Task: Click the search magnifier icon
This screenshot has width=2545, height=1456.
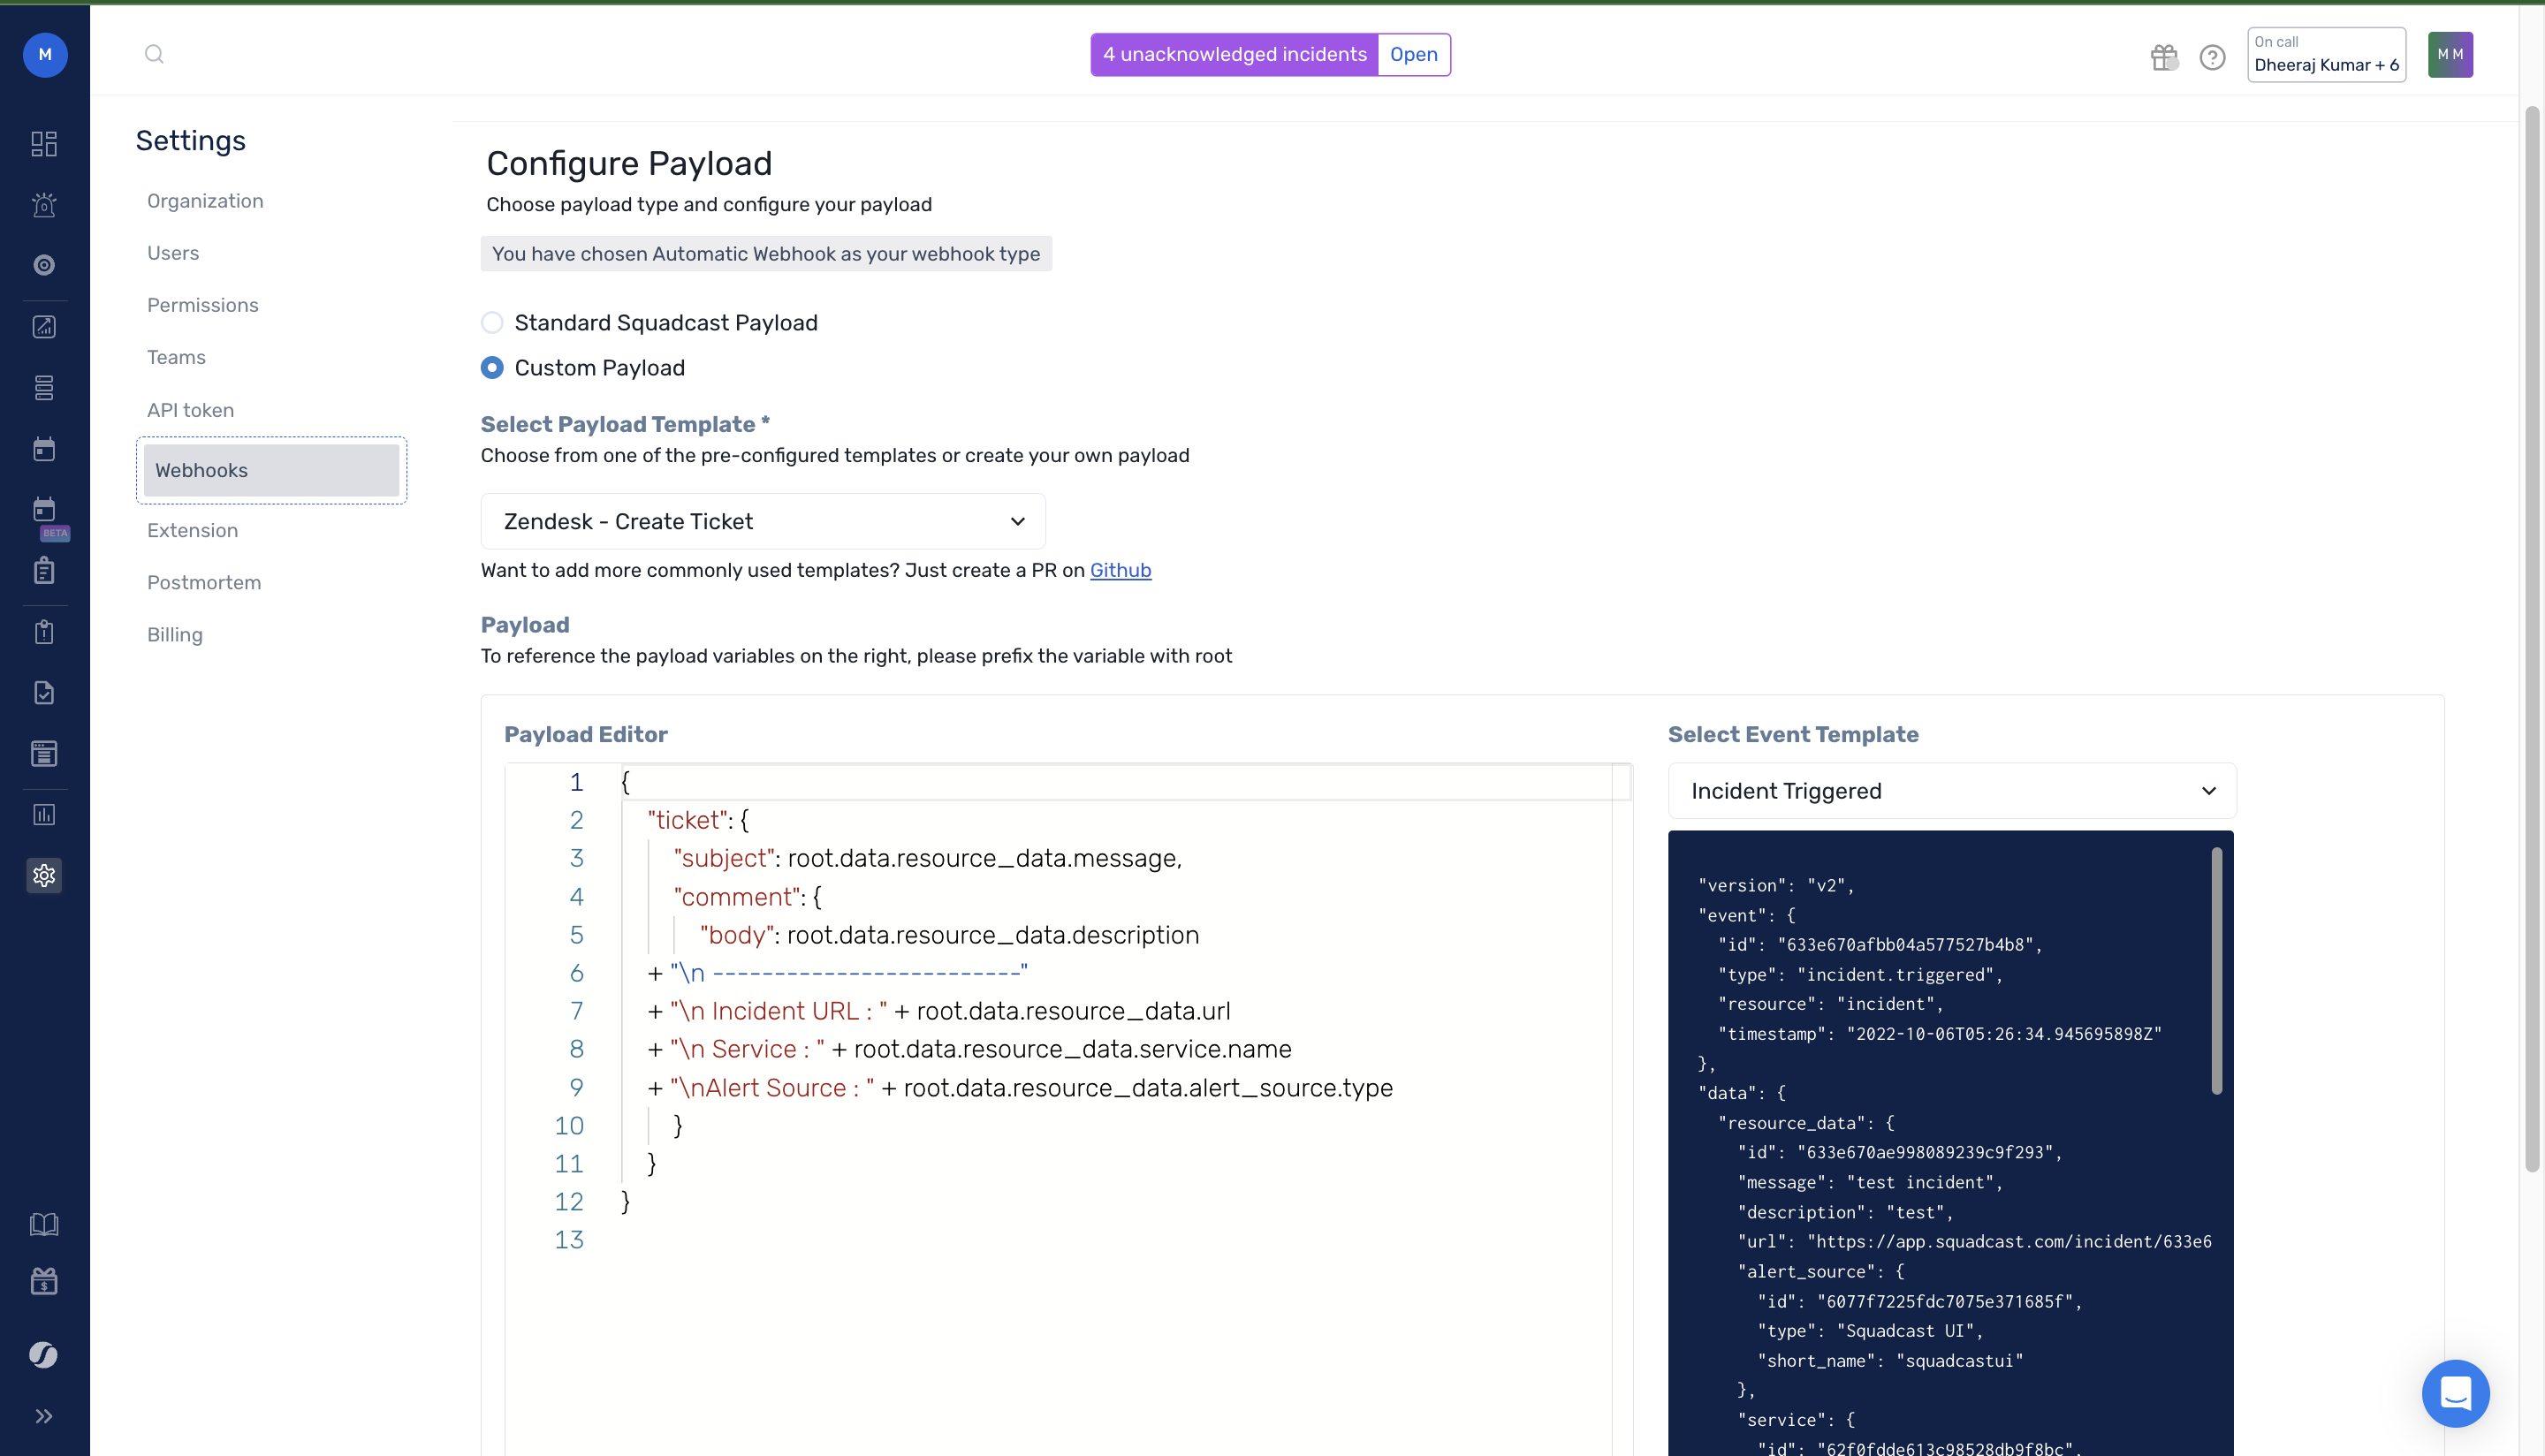Action: 154,54
